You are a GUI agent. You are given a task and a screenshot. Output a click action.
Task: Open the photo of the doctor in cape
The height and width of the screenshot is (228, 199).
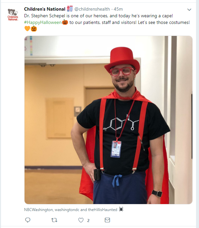tap(108, 120)
